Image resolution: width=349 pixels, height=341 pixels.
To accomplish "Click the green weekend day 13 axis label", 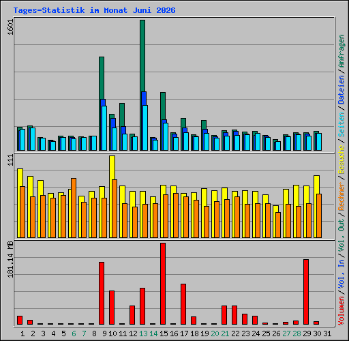I will 143,333.
